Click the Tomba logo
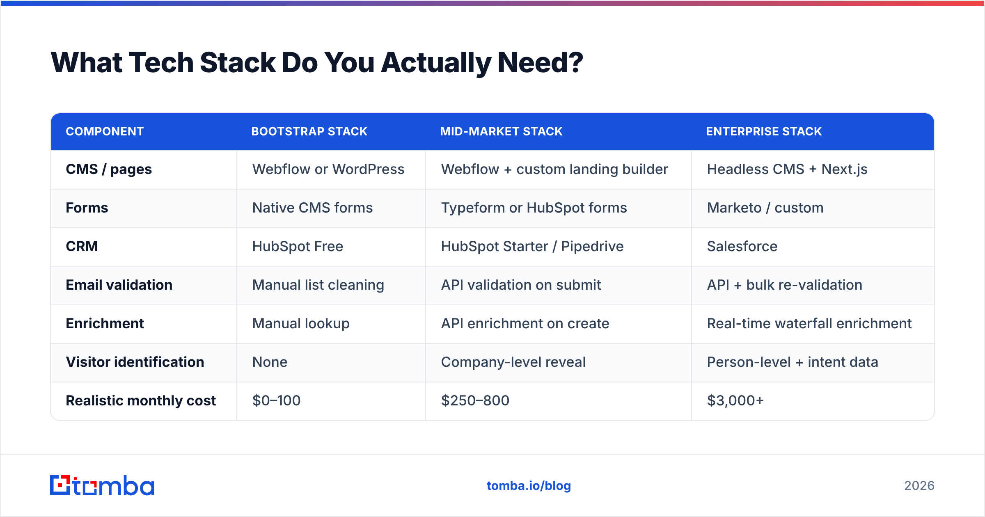This screenshot has height=517, width=985. (102, 485)
